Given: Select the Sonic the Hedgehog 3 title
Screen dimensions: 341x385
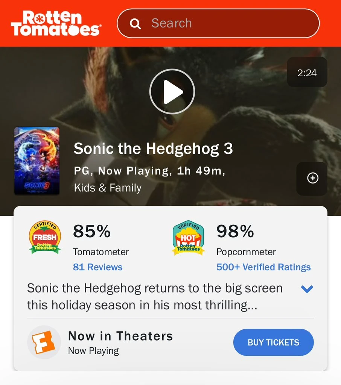Looking at the screenshot, I should (x=154, y=149).
